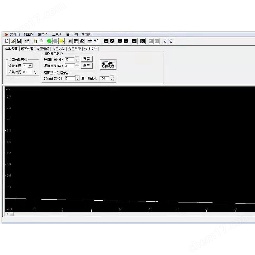Expand the 信号通道 channel dropdown
Image resolution: width=255 pixels, height=255 pixels.
click(30, 66)
